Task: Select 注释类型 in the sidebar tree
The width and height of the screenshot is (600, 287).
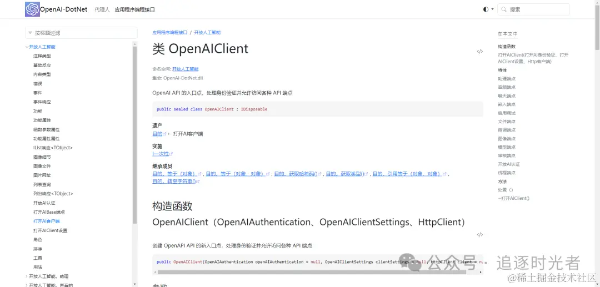Action: click(x=42, y=56)
